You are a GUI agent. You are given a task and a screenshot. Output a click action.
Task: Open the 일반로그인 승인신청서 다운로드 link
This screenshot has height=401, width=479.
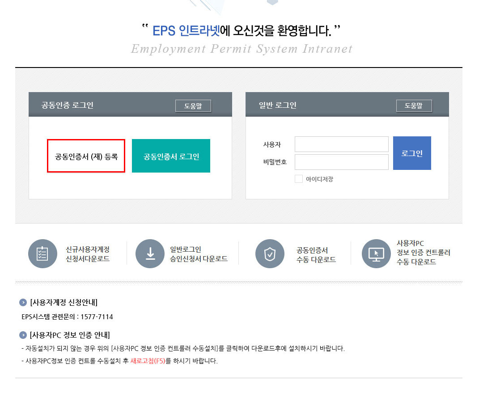coord(199,254)
